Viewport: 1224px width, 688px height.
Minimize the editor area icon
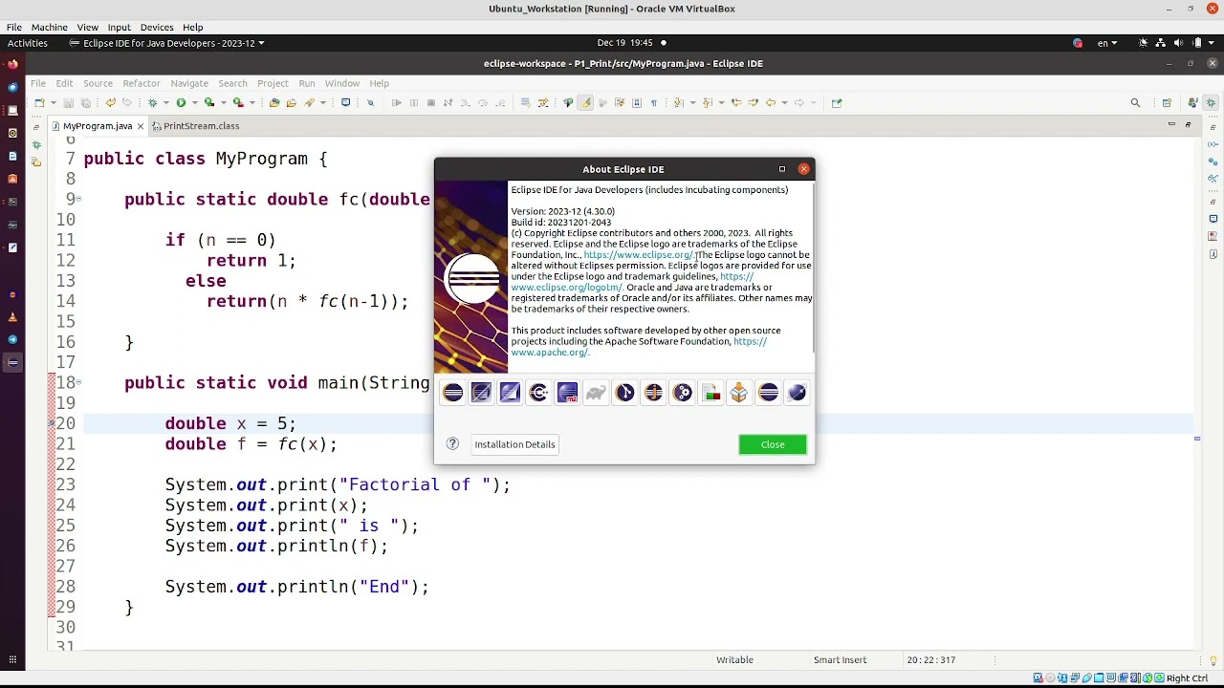point(1171,125)
